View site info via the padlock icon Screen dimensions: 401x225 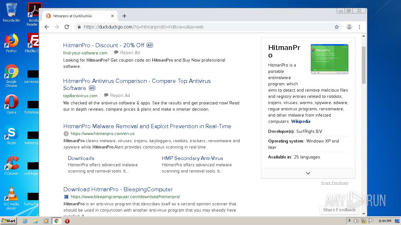pos(79,27)
